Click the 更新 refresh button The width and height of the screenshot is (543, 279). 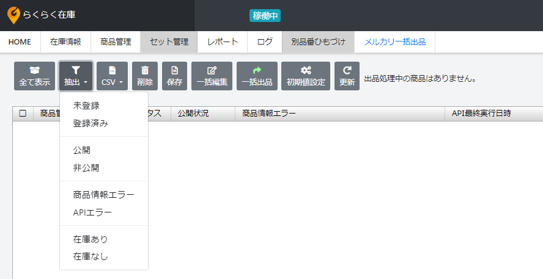pyautogui.click(x=347, y=76)
